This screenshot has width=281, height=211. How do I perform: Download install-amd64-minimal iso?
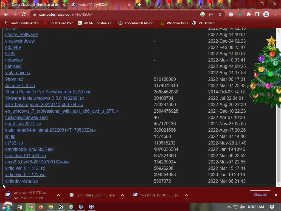(x=50, y=130)
